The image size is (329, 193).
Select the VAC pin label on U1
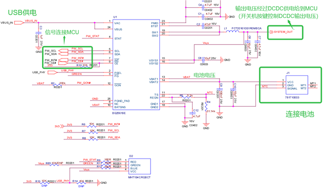(x=117, y=23)
